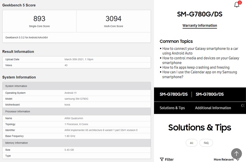Open the Calendar app help topic
The height and width of the screenshot is (162, 246).
pyautogui.click(x=199, y=74)
